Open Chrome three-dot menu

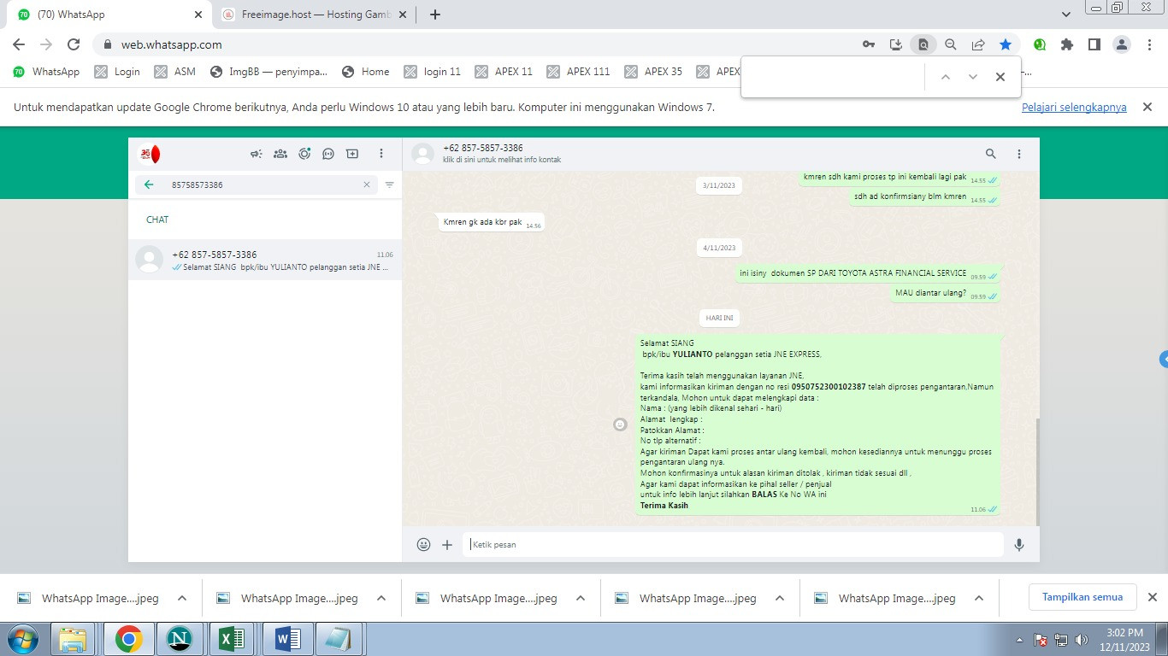click(1149, 44)
